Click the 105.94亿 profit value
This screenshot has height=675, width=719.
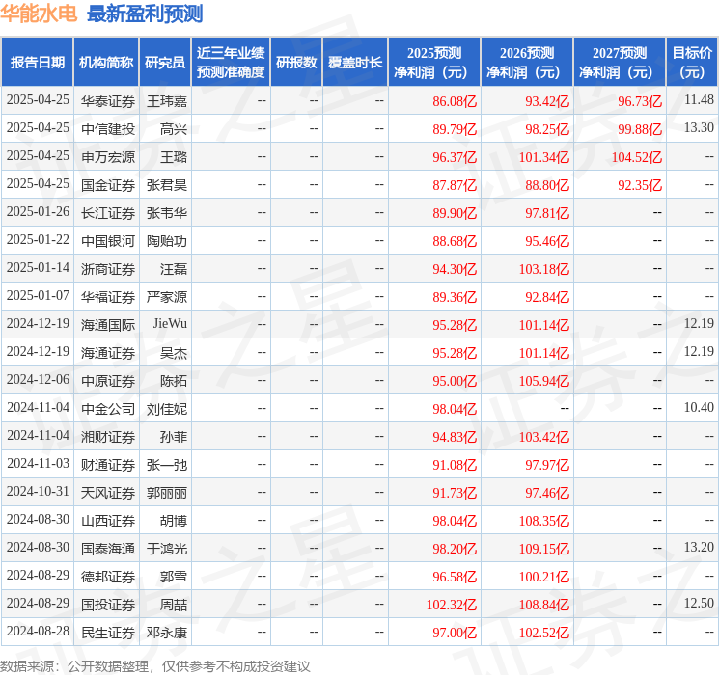(x=544, y=381)
